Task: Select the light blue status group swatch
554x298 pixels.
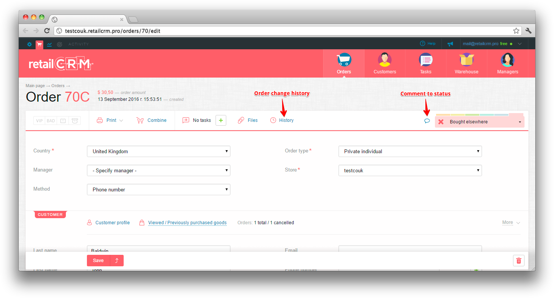Action: (x=501, y=115)
